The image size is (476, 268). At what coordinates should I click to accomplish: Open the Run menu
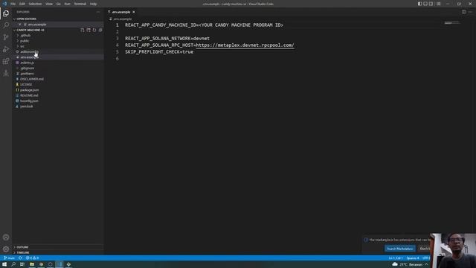(x=68, y=4)
